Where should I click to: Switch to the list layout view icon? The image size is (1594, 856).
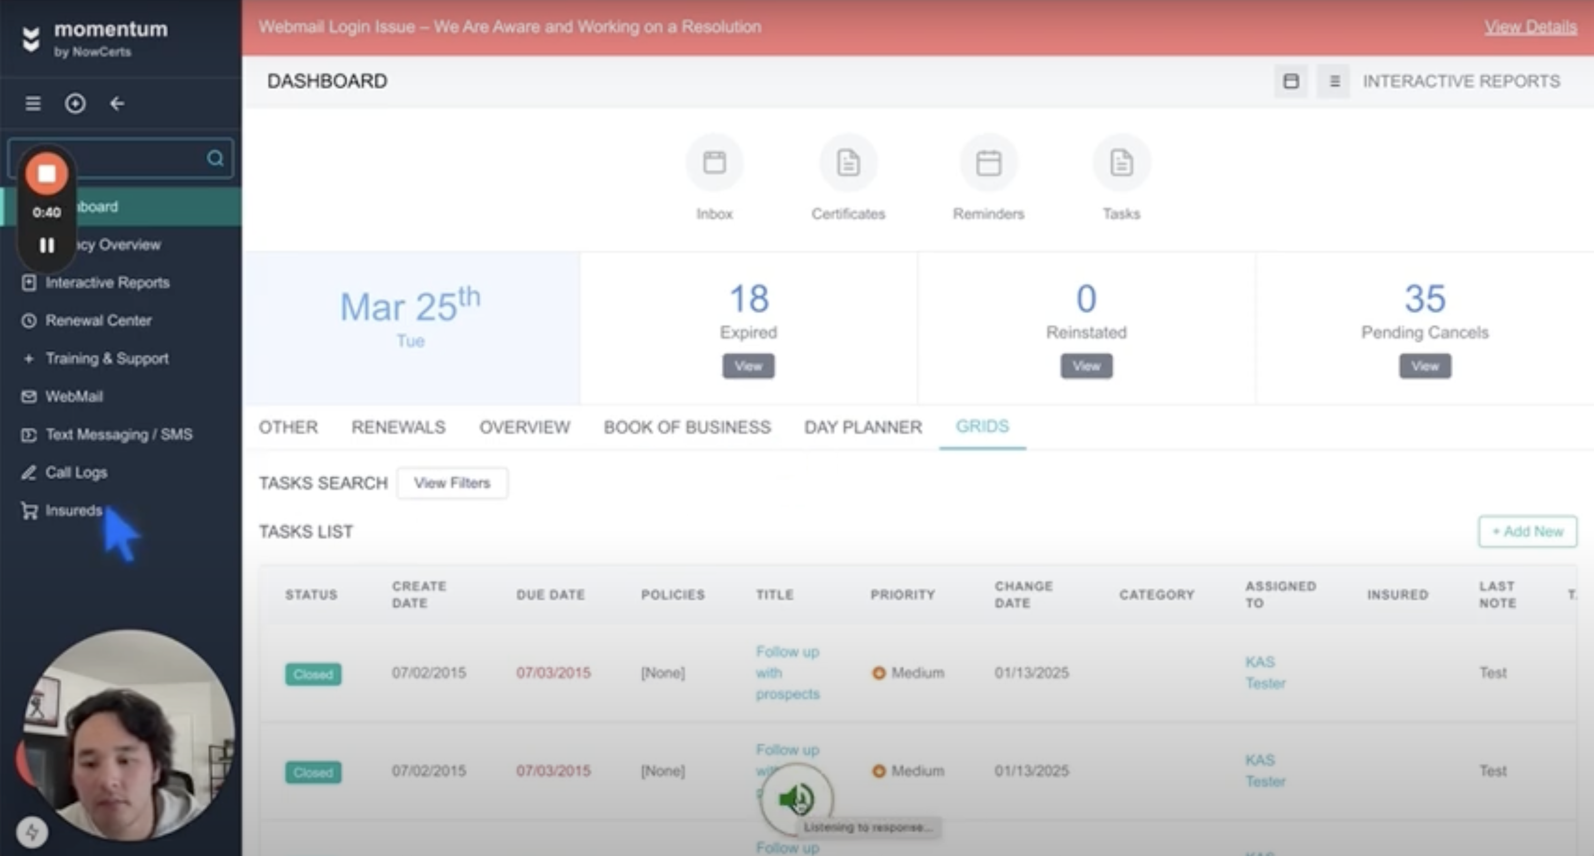[1334, 81]
